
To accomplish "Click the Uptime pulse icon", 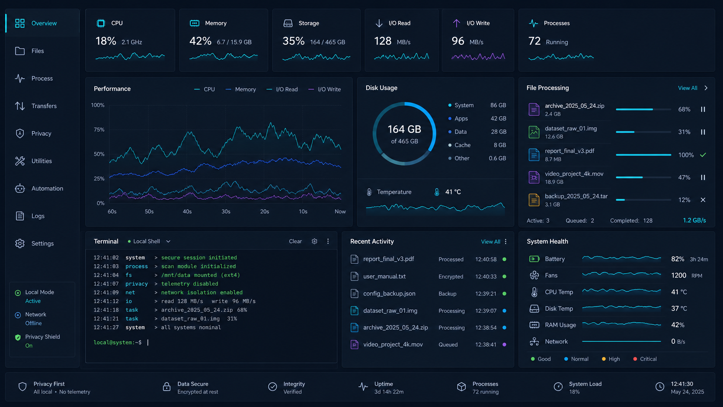I will tap(363, 387).
